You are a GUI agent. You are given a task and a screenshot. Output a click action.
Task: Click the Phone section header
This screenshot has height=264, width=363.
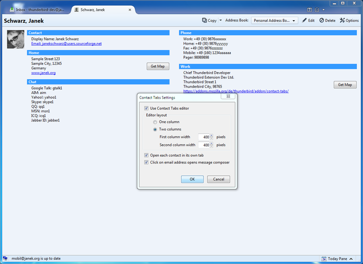tap(268, 33)
